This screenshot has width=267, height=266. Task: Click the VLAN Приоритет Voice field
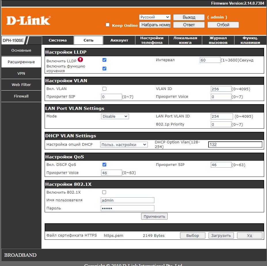(x=221, y=97)
